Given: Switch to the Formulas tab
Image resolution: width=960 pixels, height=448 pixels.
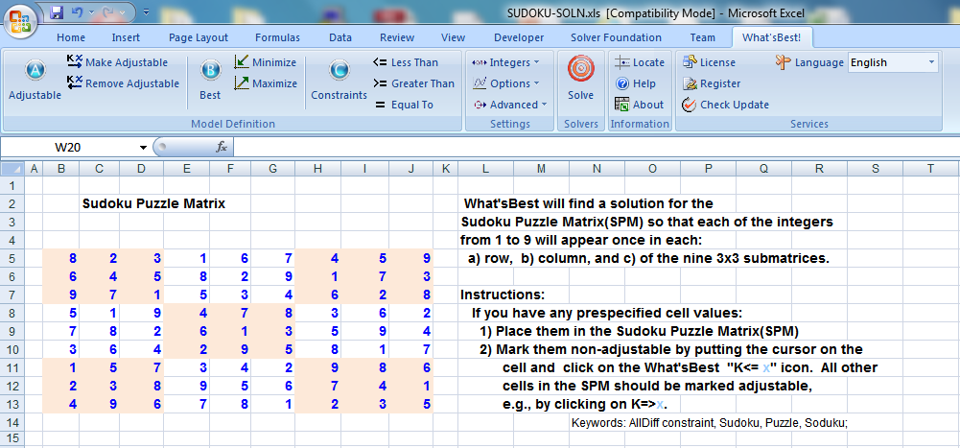Looking at the screenshot, I should (x=277, y=37).
